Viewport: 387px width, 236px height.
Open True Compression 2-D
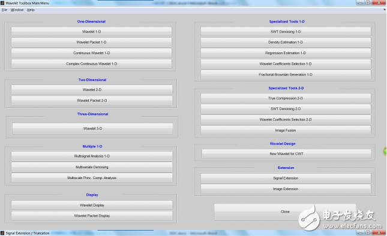286,98
